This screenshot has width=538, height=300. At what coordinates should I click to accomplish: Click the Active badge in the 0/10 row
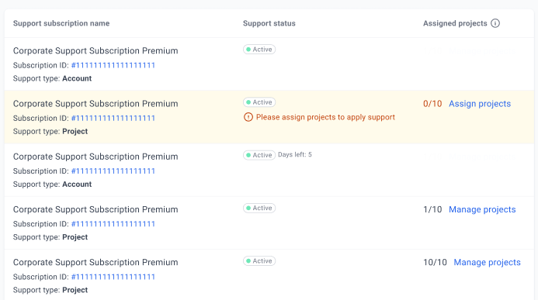tap(259, 102)
